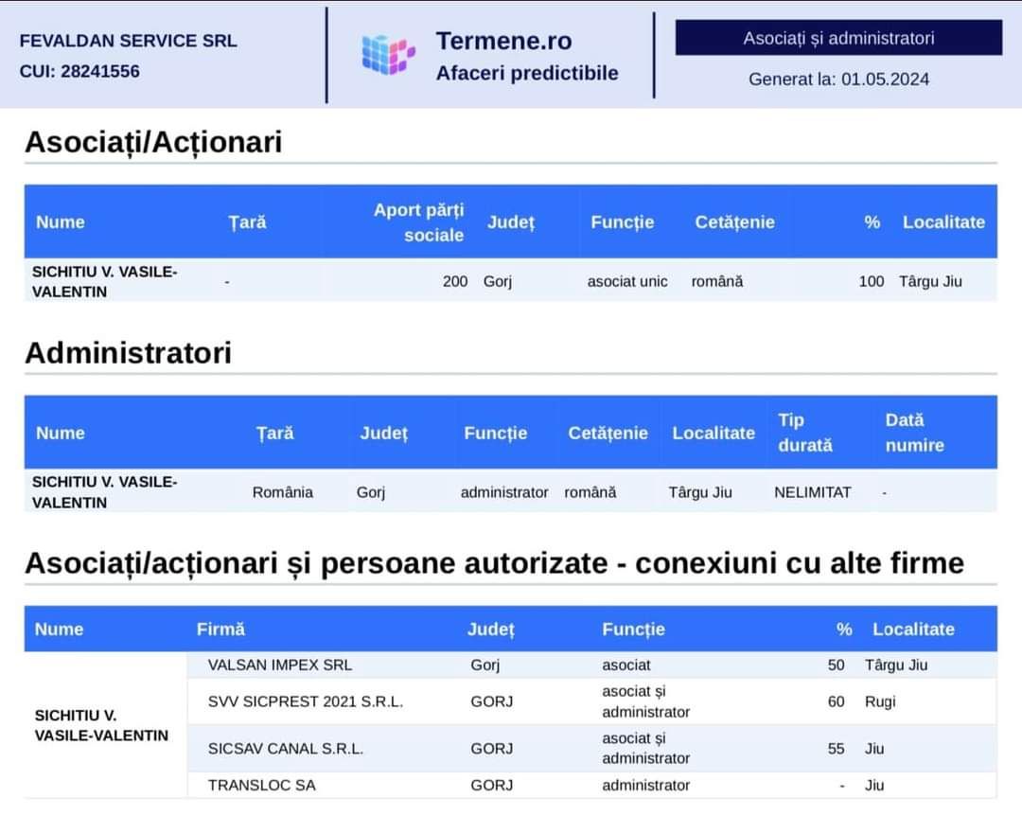Click the associate name in Asociați/Acționari table

pyautogui.click(x=104, y=282)
